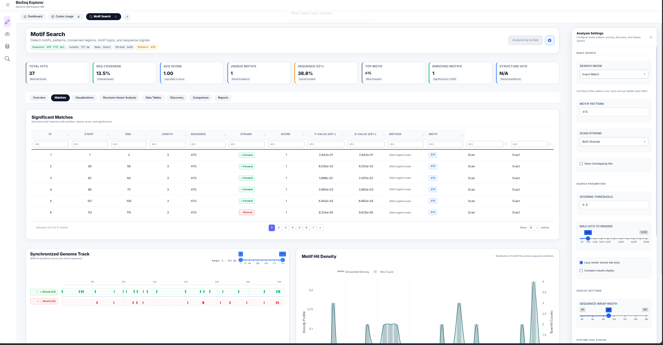The height and width of the screenshot is (345, 663).
Task: Sort table by LENGTH column
Action: pos(167,134)
